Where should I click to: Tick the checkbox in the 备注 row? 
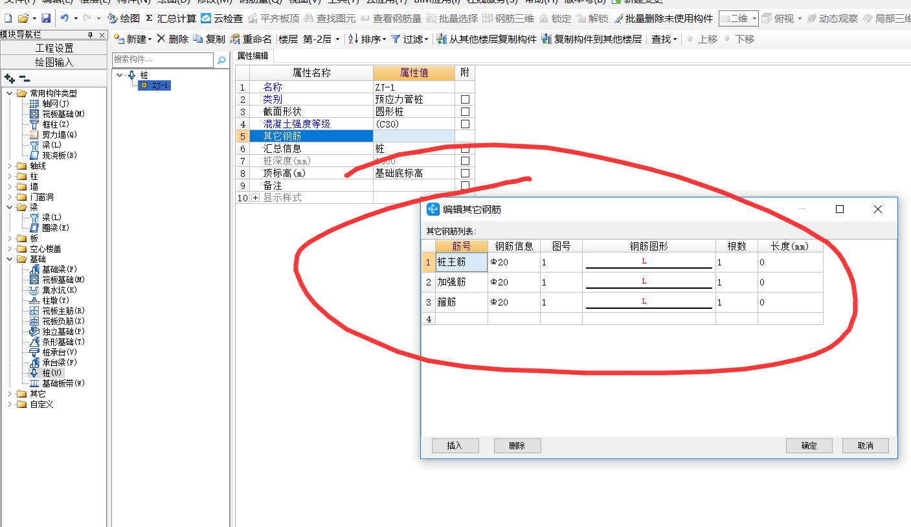(465, 186)
